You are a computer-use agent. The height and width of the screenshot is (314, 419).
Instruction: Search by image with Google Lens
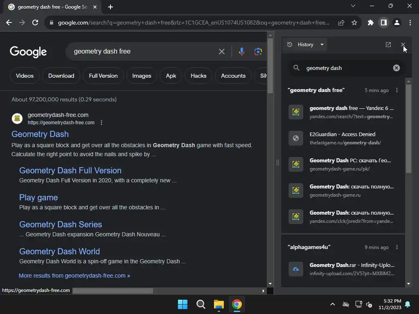click(258, 52)
